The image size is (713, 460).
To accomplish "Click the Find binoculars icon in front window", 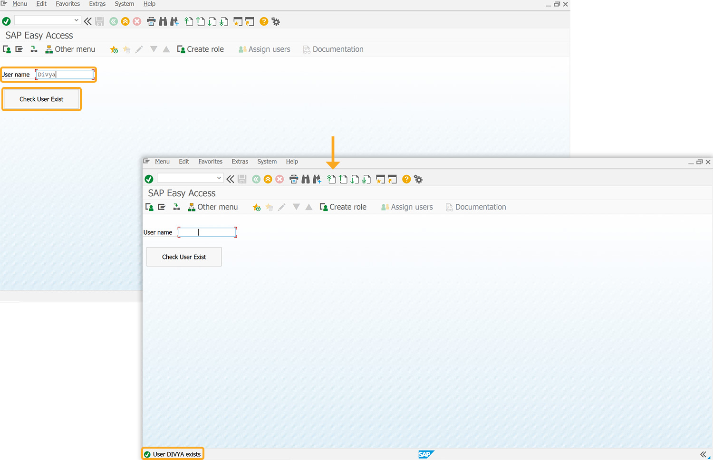I will coord(306,179).
